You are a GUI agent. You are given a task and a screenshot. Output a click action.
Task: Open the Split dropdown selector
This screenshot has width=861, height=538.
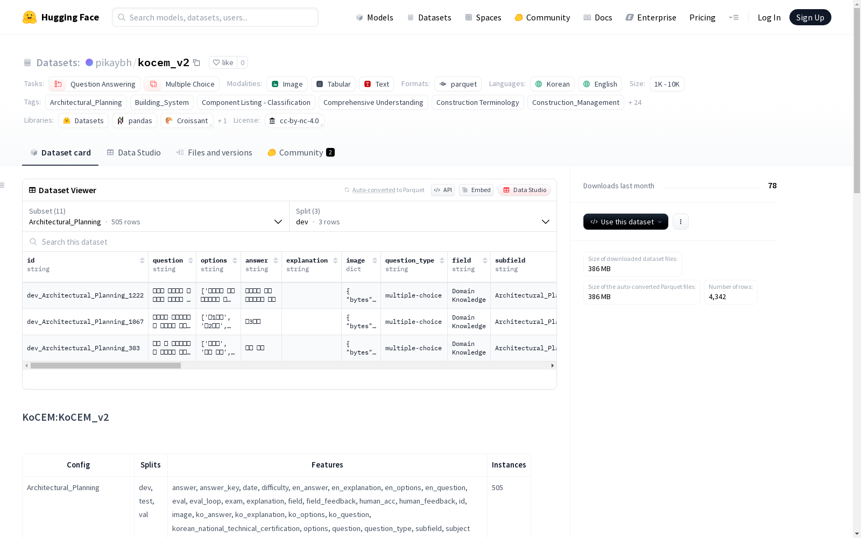click(423, 217)
